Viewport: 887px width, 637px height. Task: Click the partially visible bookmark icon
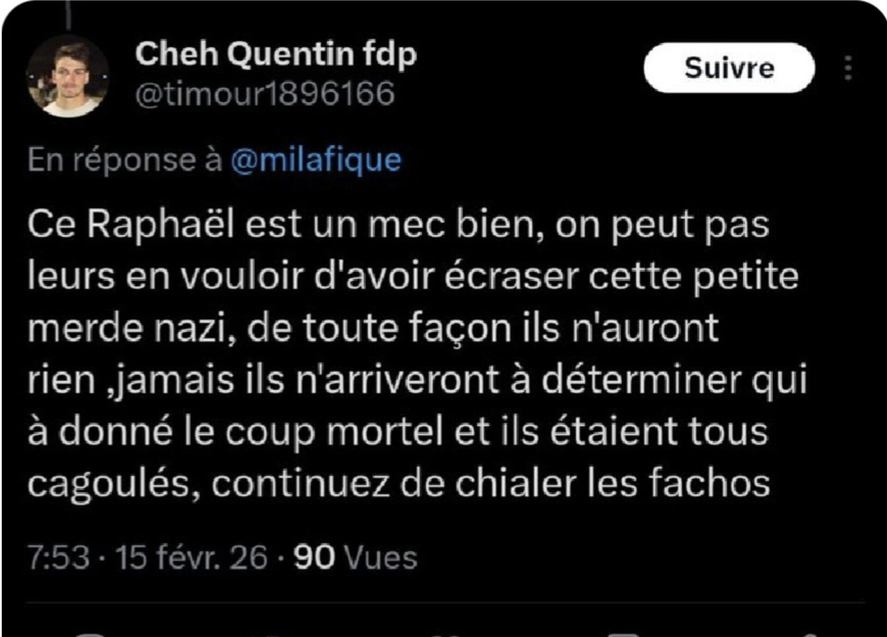[624, 635]
